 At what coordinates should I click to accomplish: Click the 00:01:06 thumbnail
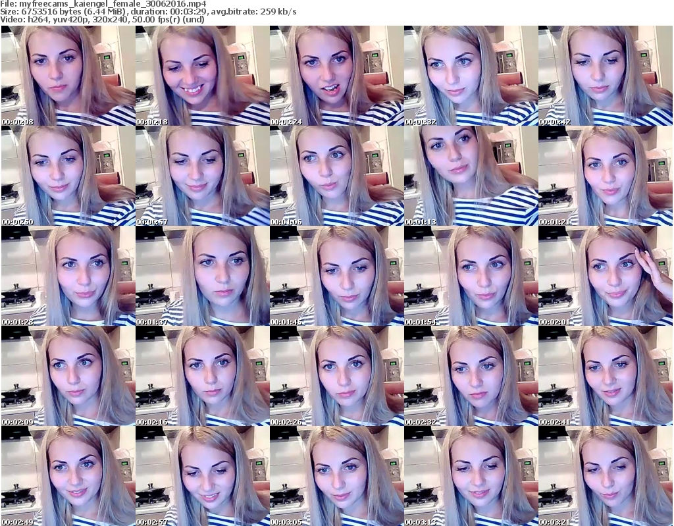336,176
